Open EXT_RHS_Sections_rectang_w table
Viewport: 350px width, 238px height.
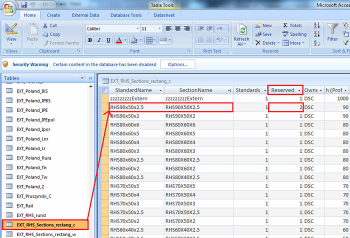point(46,234)
